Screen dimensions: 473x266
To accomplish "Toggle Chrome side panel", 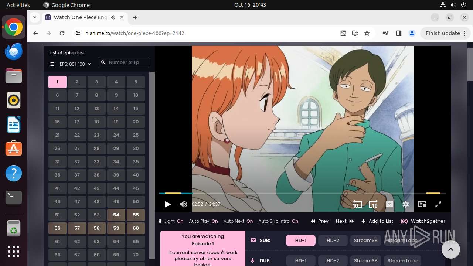I will [x=398, y=33].
